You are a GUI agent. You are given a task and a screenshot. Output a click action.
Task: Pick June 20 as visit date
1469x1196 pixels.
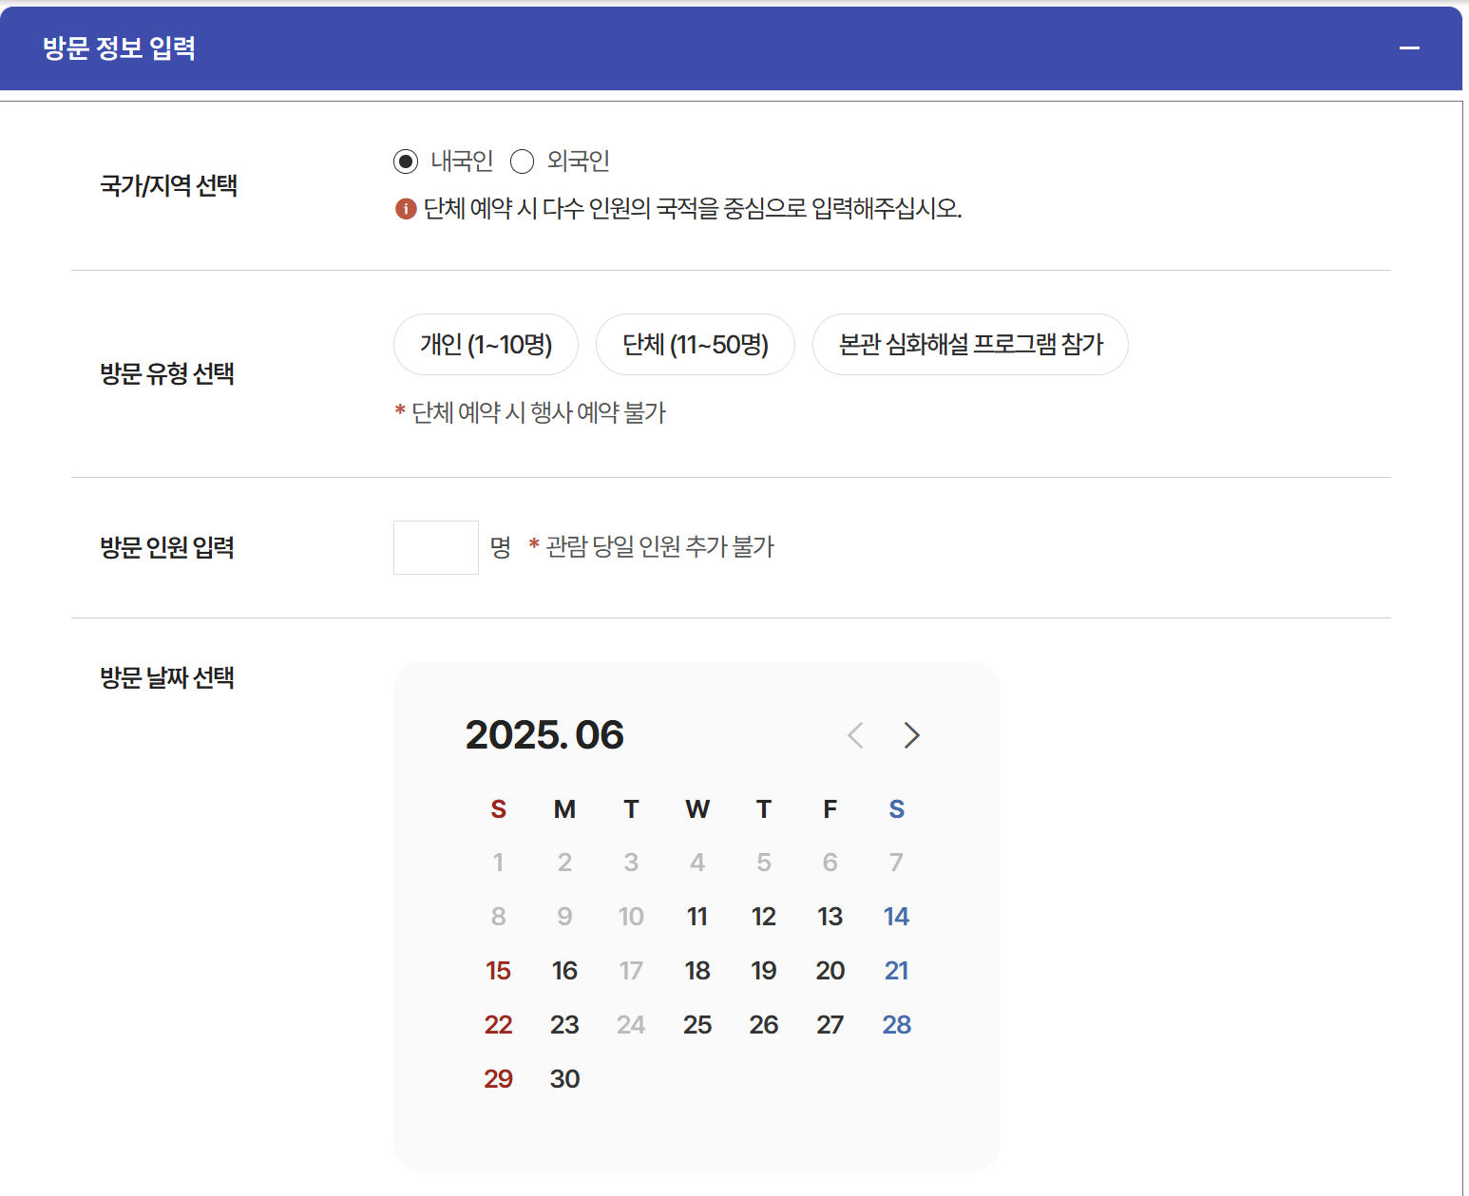[x=830, y=970]
